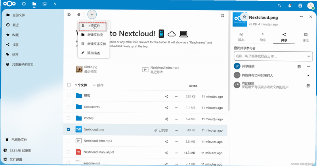
Task: Check the Nextcloud intro.mp4 checkbox
Action: click(x=68, y=140)
